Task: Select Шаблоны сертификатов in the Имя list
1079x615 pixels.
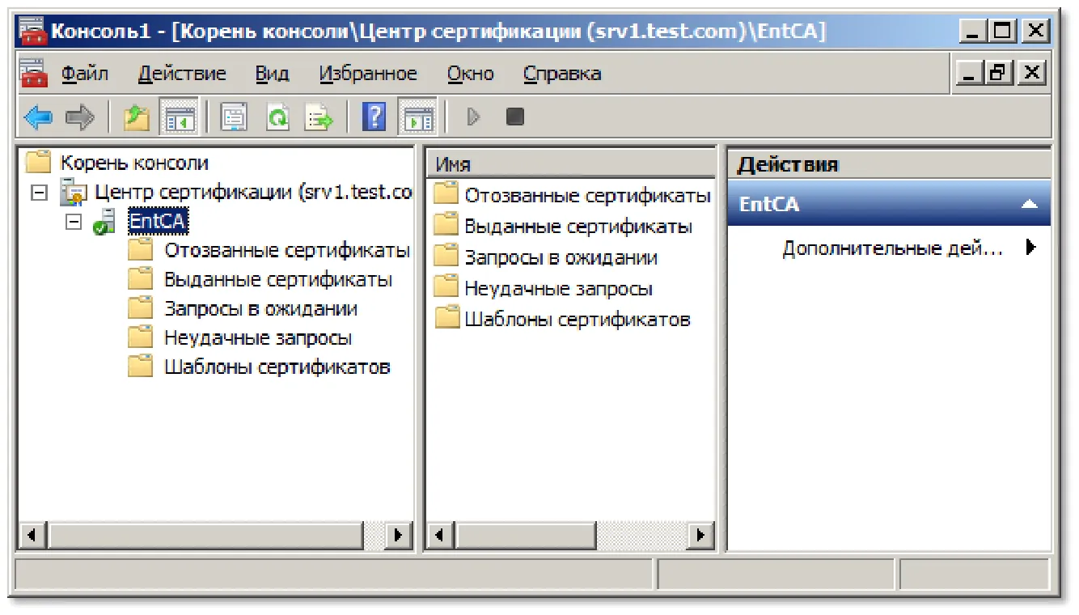Action: [578, 320]
